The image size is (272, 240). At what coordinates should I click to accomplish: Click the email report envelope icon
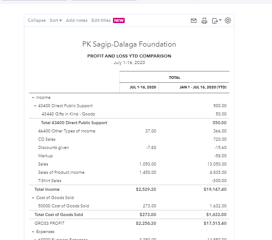click(194, 20)
